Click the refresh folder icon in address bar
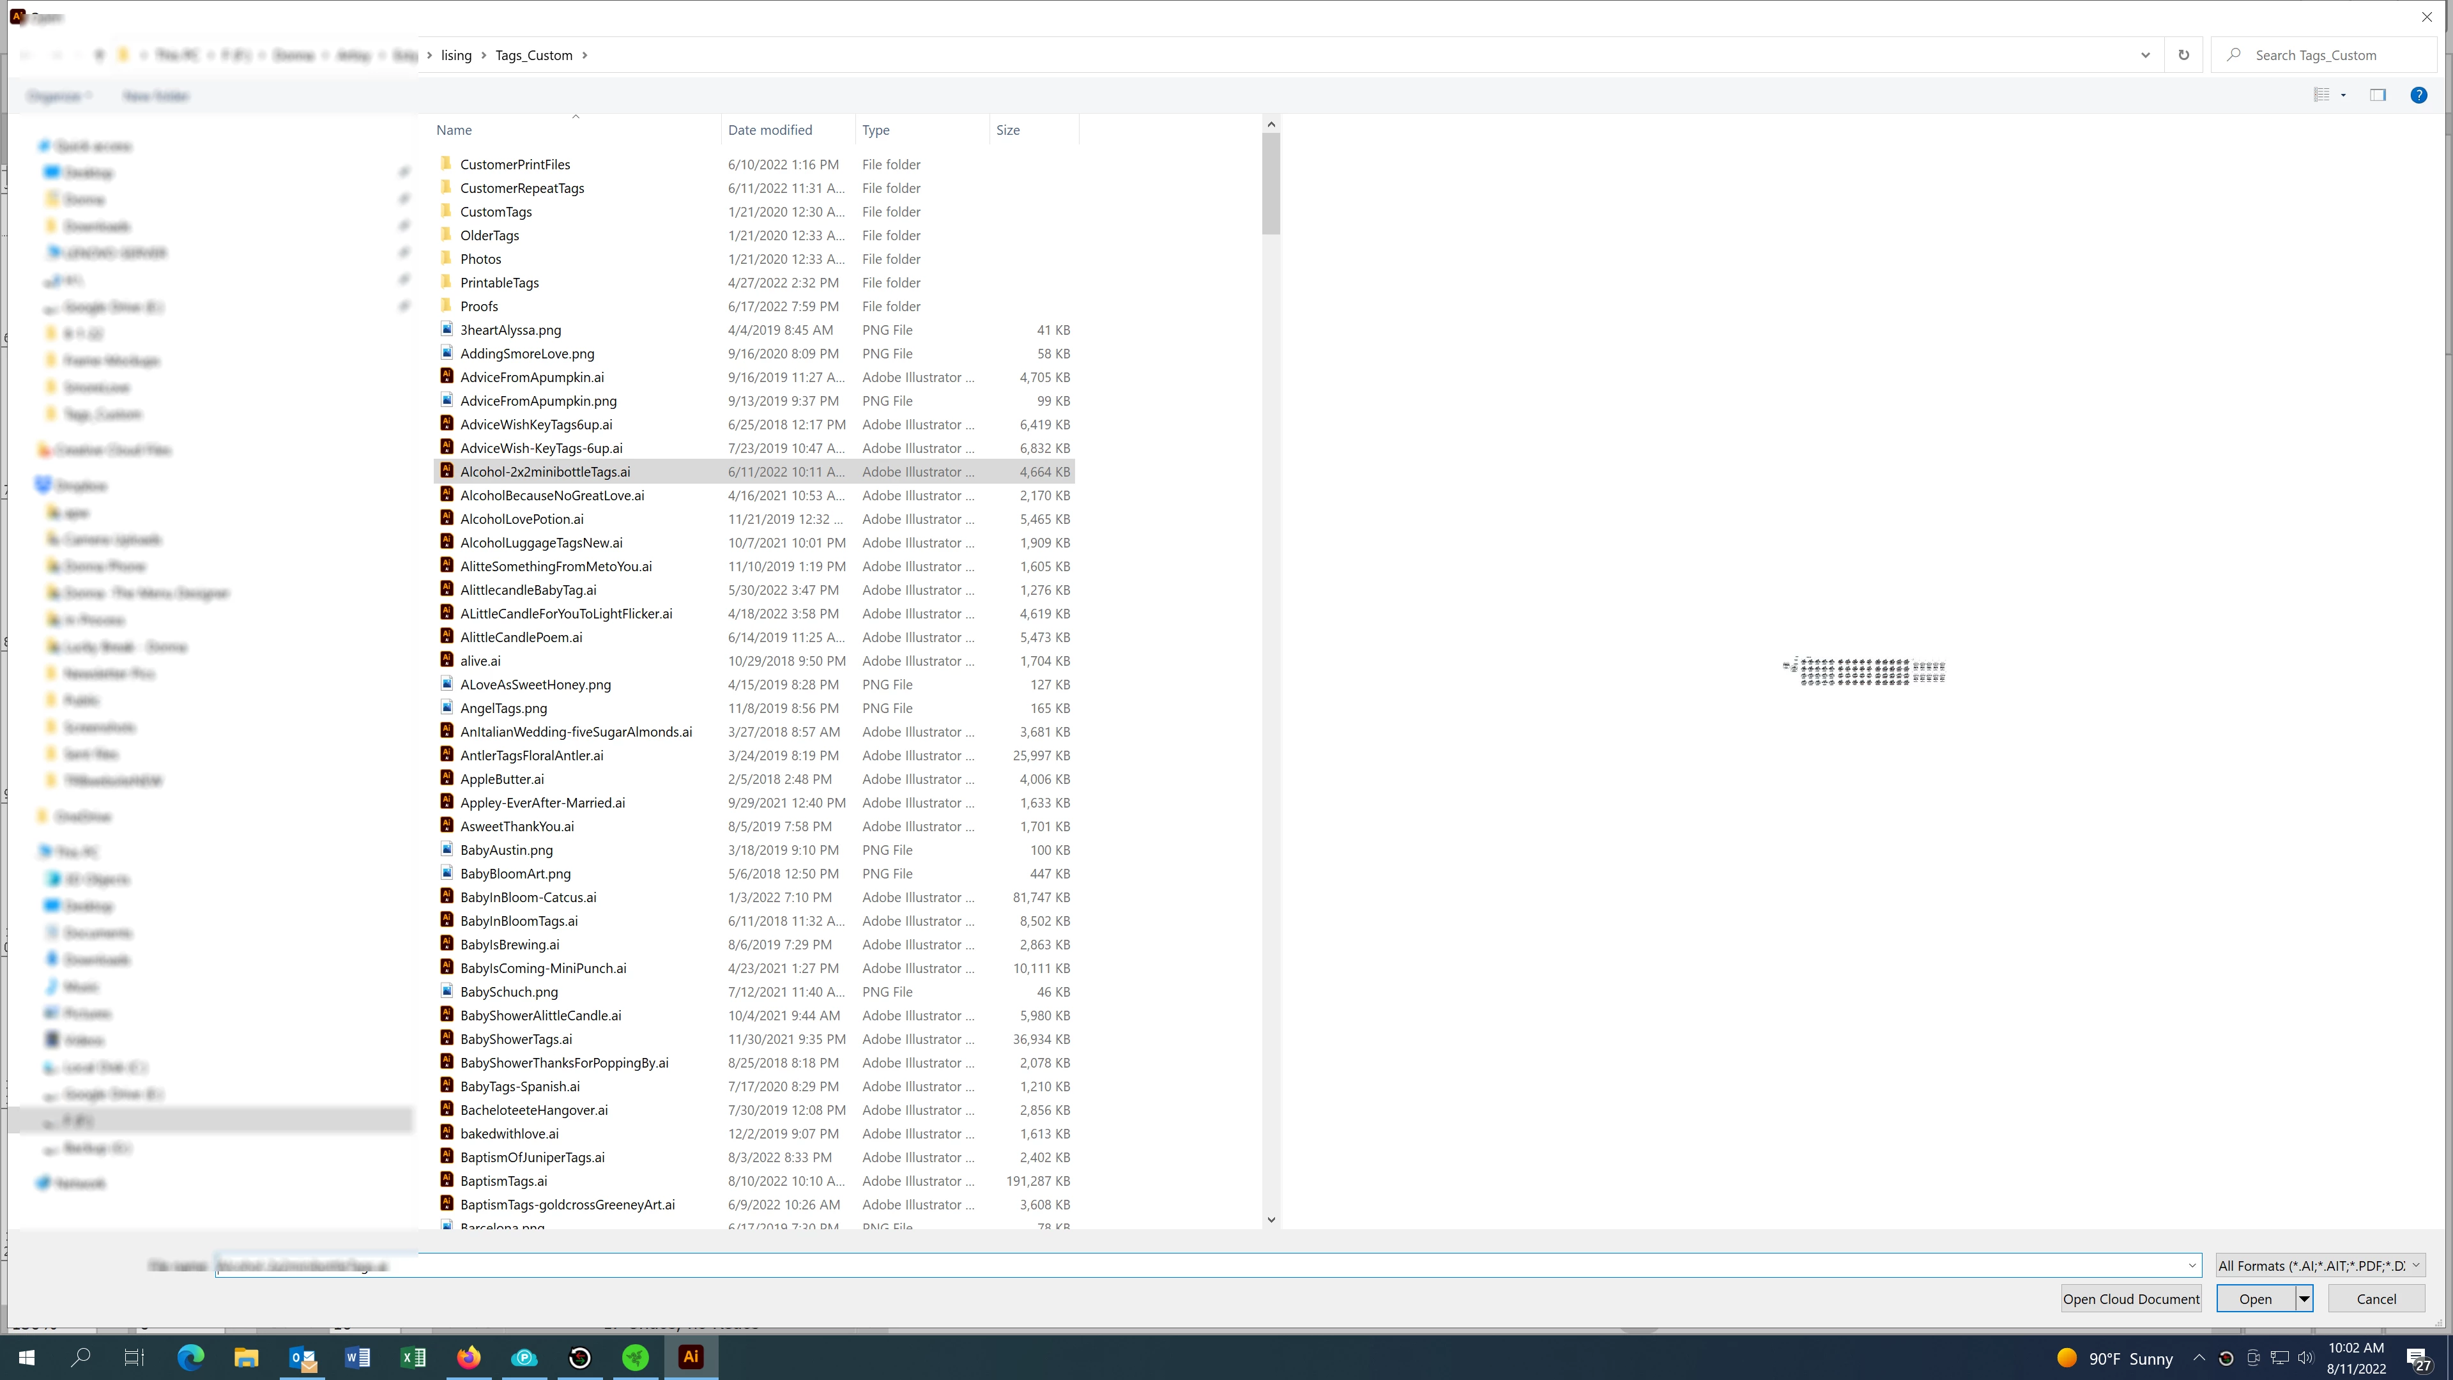 2183,55
